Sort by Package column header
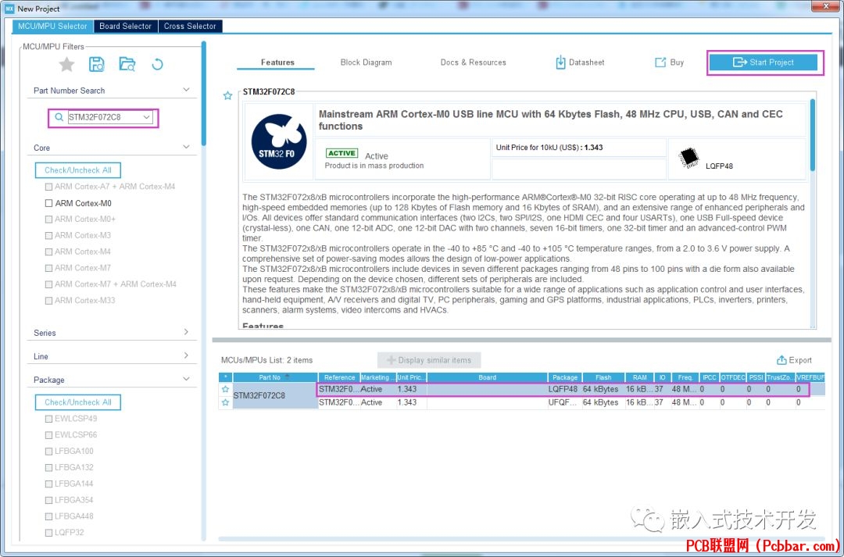This screenshot has height=557, width=844. click(x=565, y=377)
